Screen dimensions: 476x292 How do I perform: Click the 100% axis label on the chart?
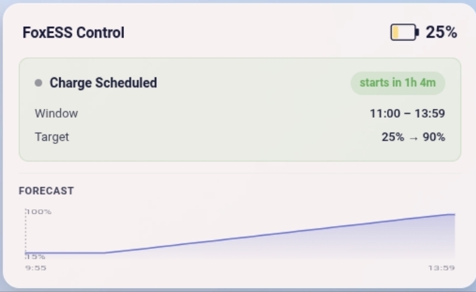pyautogui.click(x=39, y=211)
